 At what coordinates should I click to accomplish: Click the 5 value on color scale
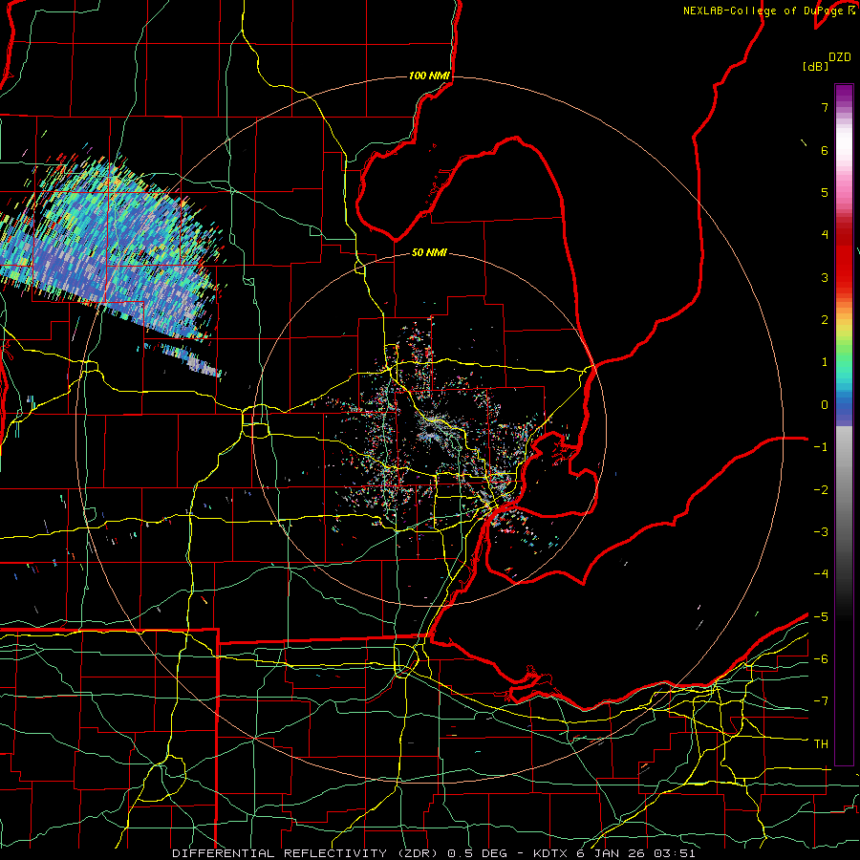click(x=825, y=192)
